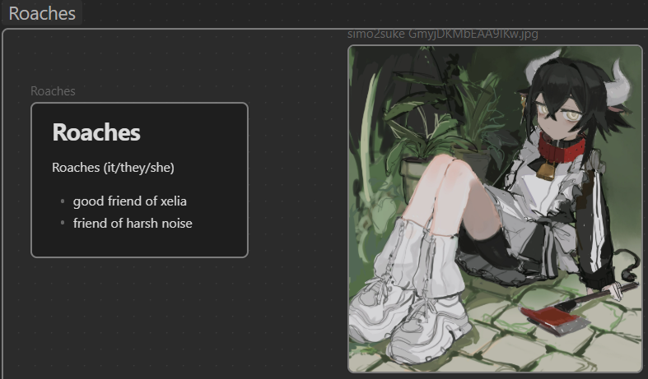
Task: Select the simo2suke jpg filename label
Action: [x=443, y=34]
